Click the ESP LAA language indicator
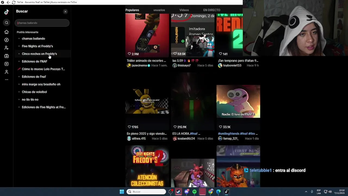The height and width of the screenshot is (196, 348). click(319, 192)
